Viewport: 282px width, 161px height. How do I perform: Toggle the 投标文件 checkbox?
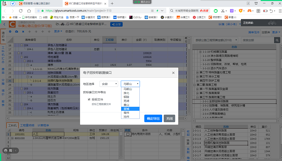coord(89,99)
